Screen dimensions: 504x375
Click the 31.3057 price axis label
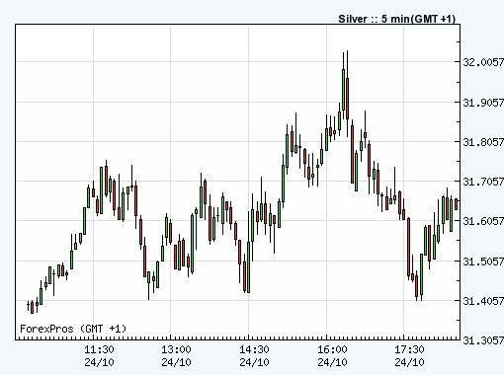coord(483,340)
